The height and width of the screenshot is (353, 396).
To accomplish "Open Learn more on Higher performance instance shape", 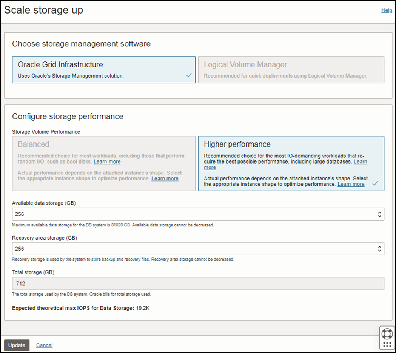I will pos(351,184).
